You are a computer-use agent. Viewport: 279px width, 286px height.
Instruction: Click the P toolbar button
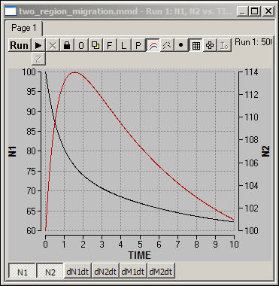[x=138, y=45]
